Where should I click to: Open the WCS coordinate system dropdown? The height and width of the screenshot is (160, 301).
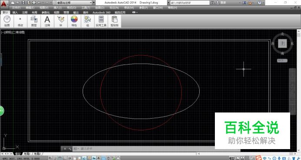coord(282,61)
